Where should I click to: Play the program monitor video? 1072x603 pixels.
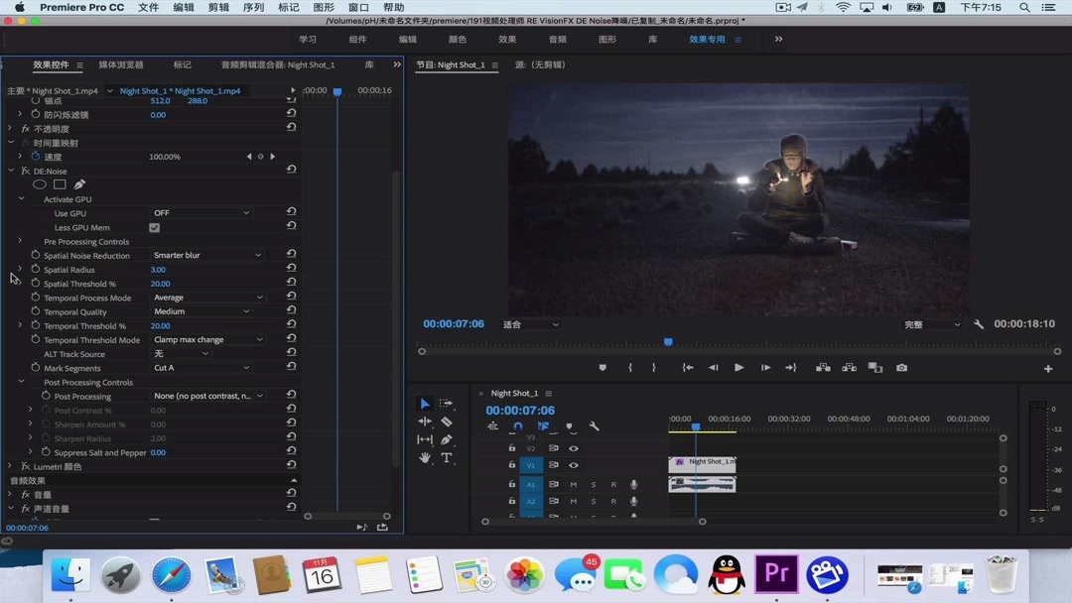tap(738, 368)
